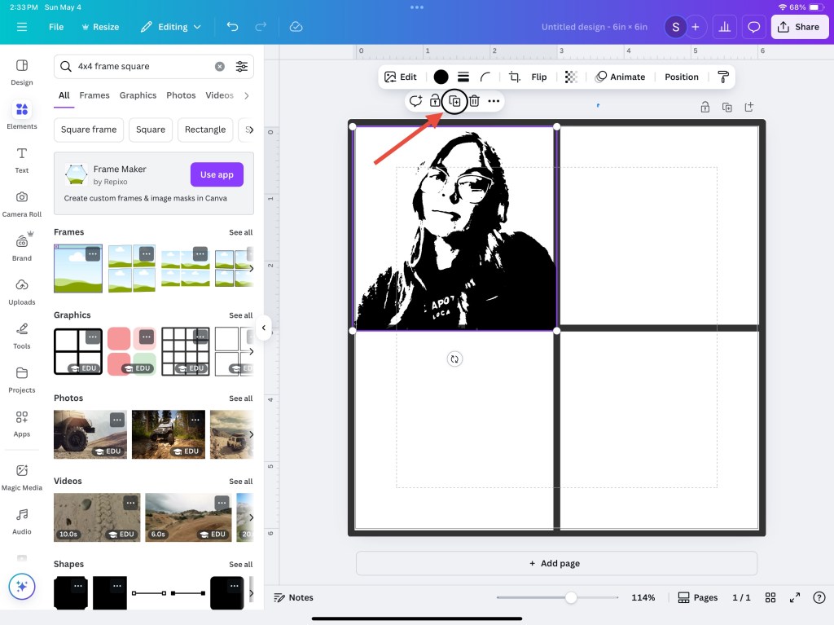Open the search filters icon
This screenshot has height=625, width=834.
pyautogui.click(x=242, y=66)
